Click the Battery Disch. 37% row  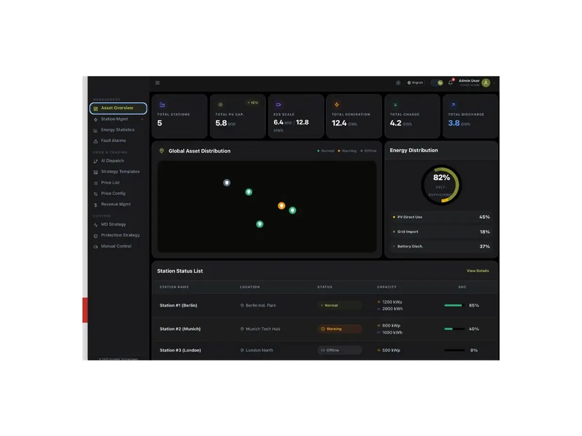441,247
